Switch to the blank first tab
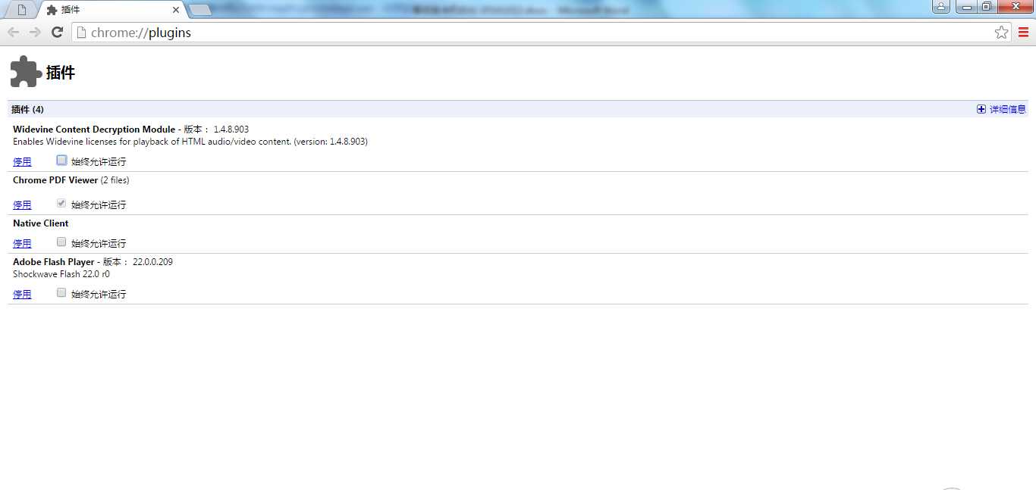The height and width of the screenshot is (490, 1036). pos(21,11)
